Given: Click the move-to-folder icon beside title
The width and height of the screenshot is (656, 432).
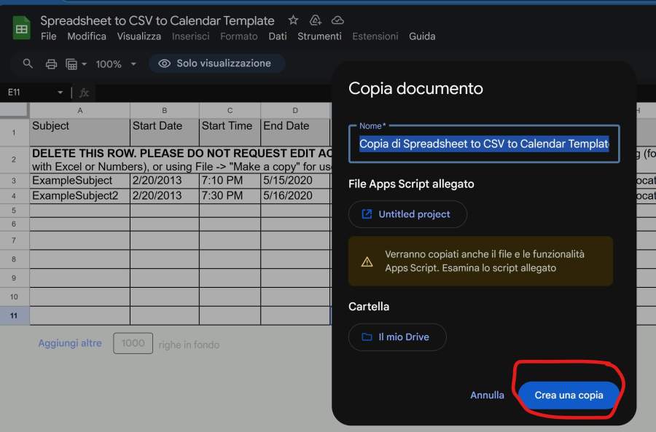Looking at the screenshot, I should (x=315, y=20).
